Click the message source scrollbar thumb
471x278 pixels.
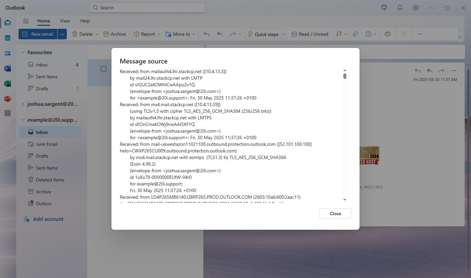345,76
